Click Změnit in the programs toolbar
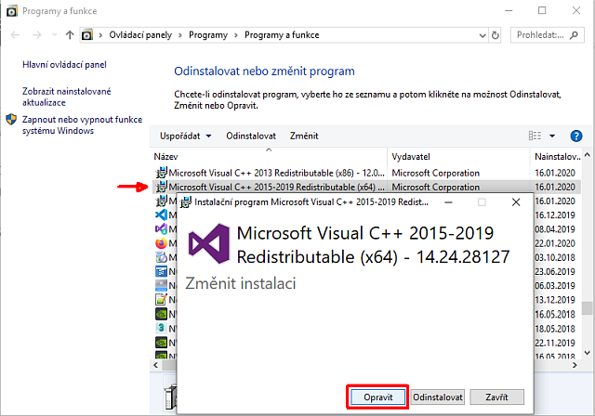 tap(304, 136)
